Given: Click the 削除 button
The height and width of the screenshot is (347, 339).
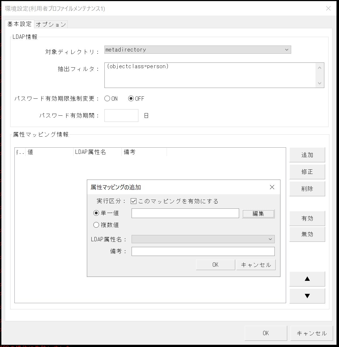Looking at the screenshot, I should (307, 189).
